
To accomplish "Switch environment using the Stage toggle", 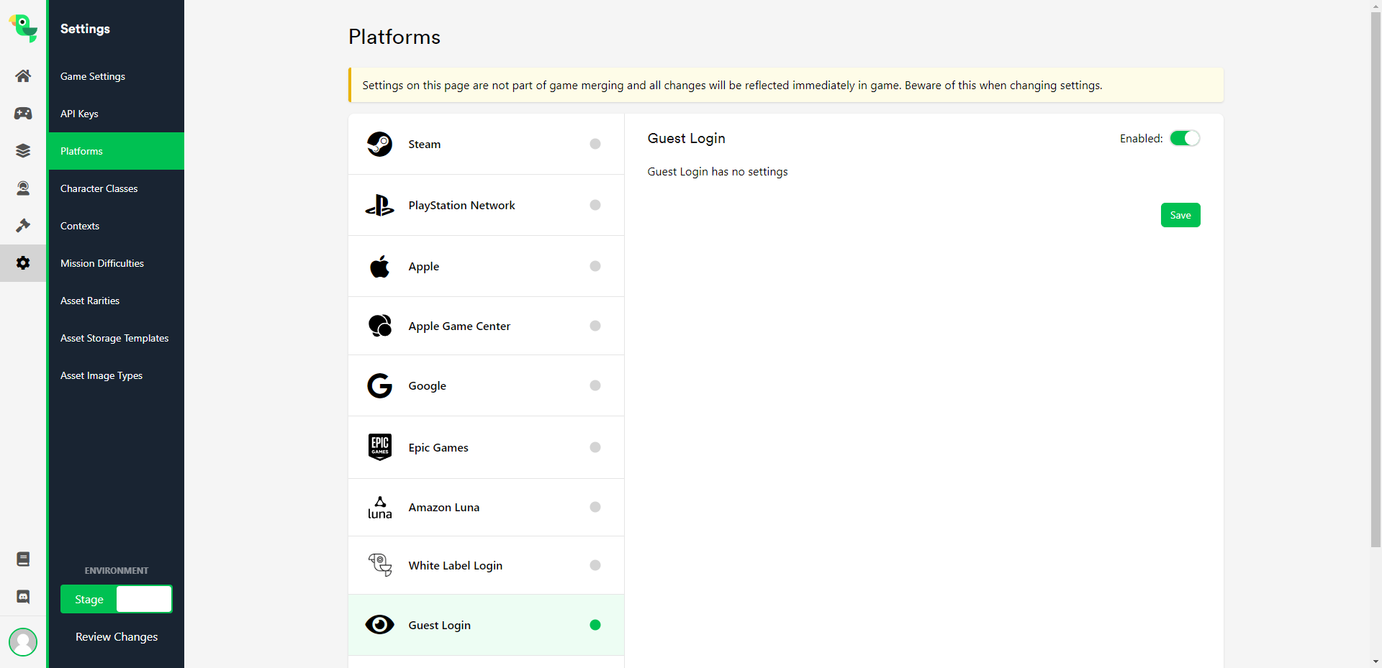I will [x=116, y=599].
